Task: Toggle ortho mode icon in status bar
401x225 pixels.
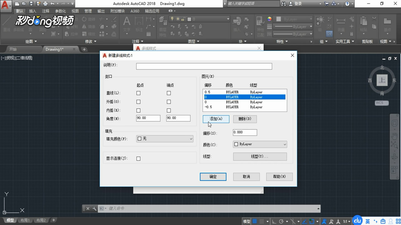Action: (x=274, y=221)
